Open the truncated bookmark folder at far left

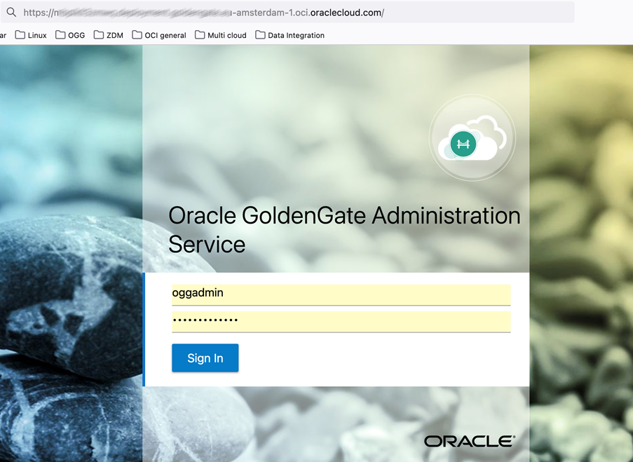[3, 34]
